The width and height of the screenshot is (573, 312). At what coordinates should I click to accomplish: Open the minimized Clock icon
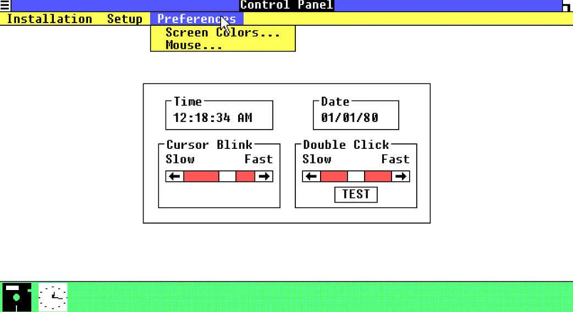(53, 297)
